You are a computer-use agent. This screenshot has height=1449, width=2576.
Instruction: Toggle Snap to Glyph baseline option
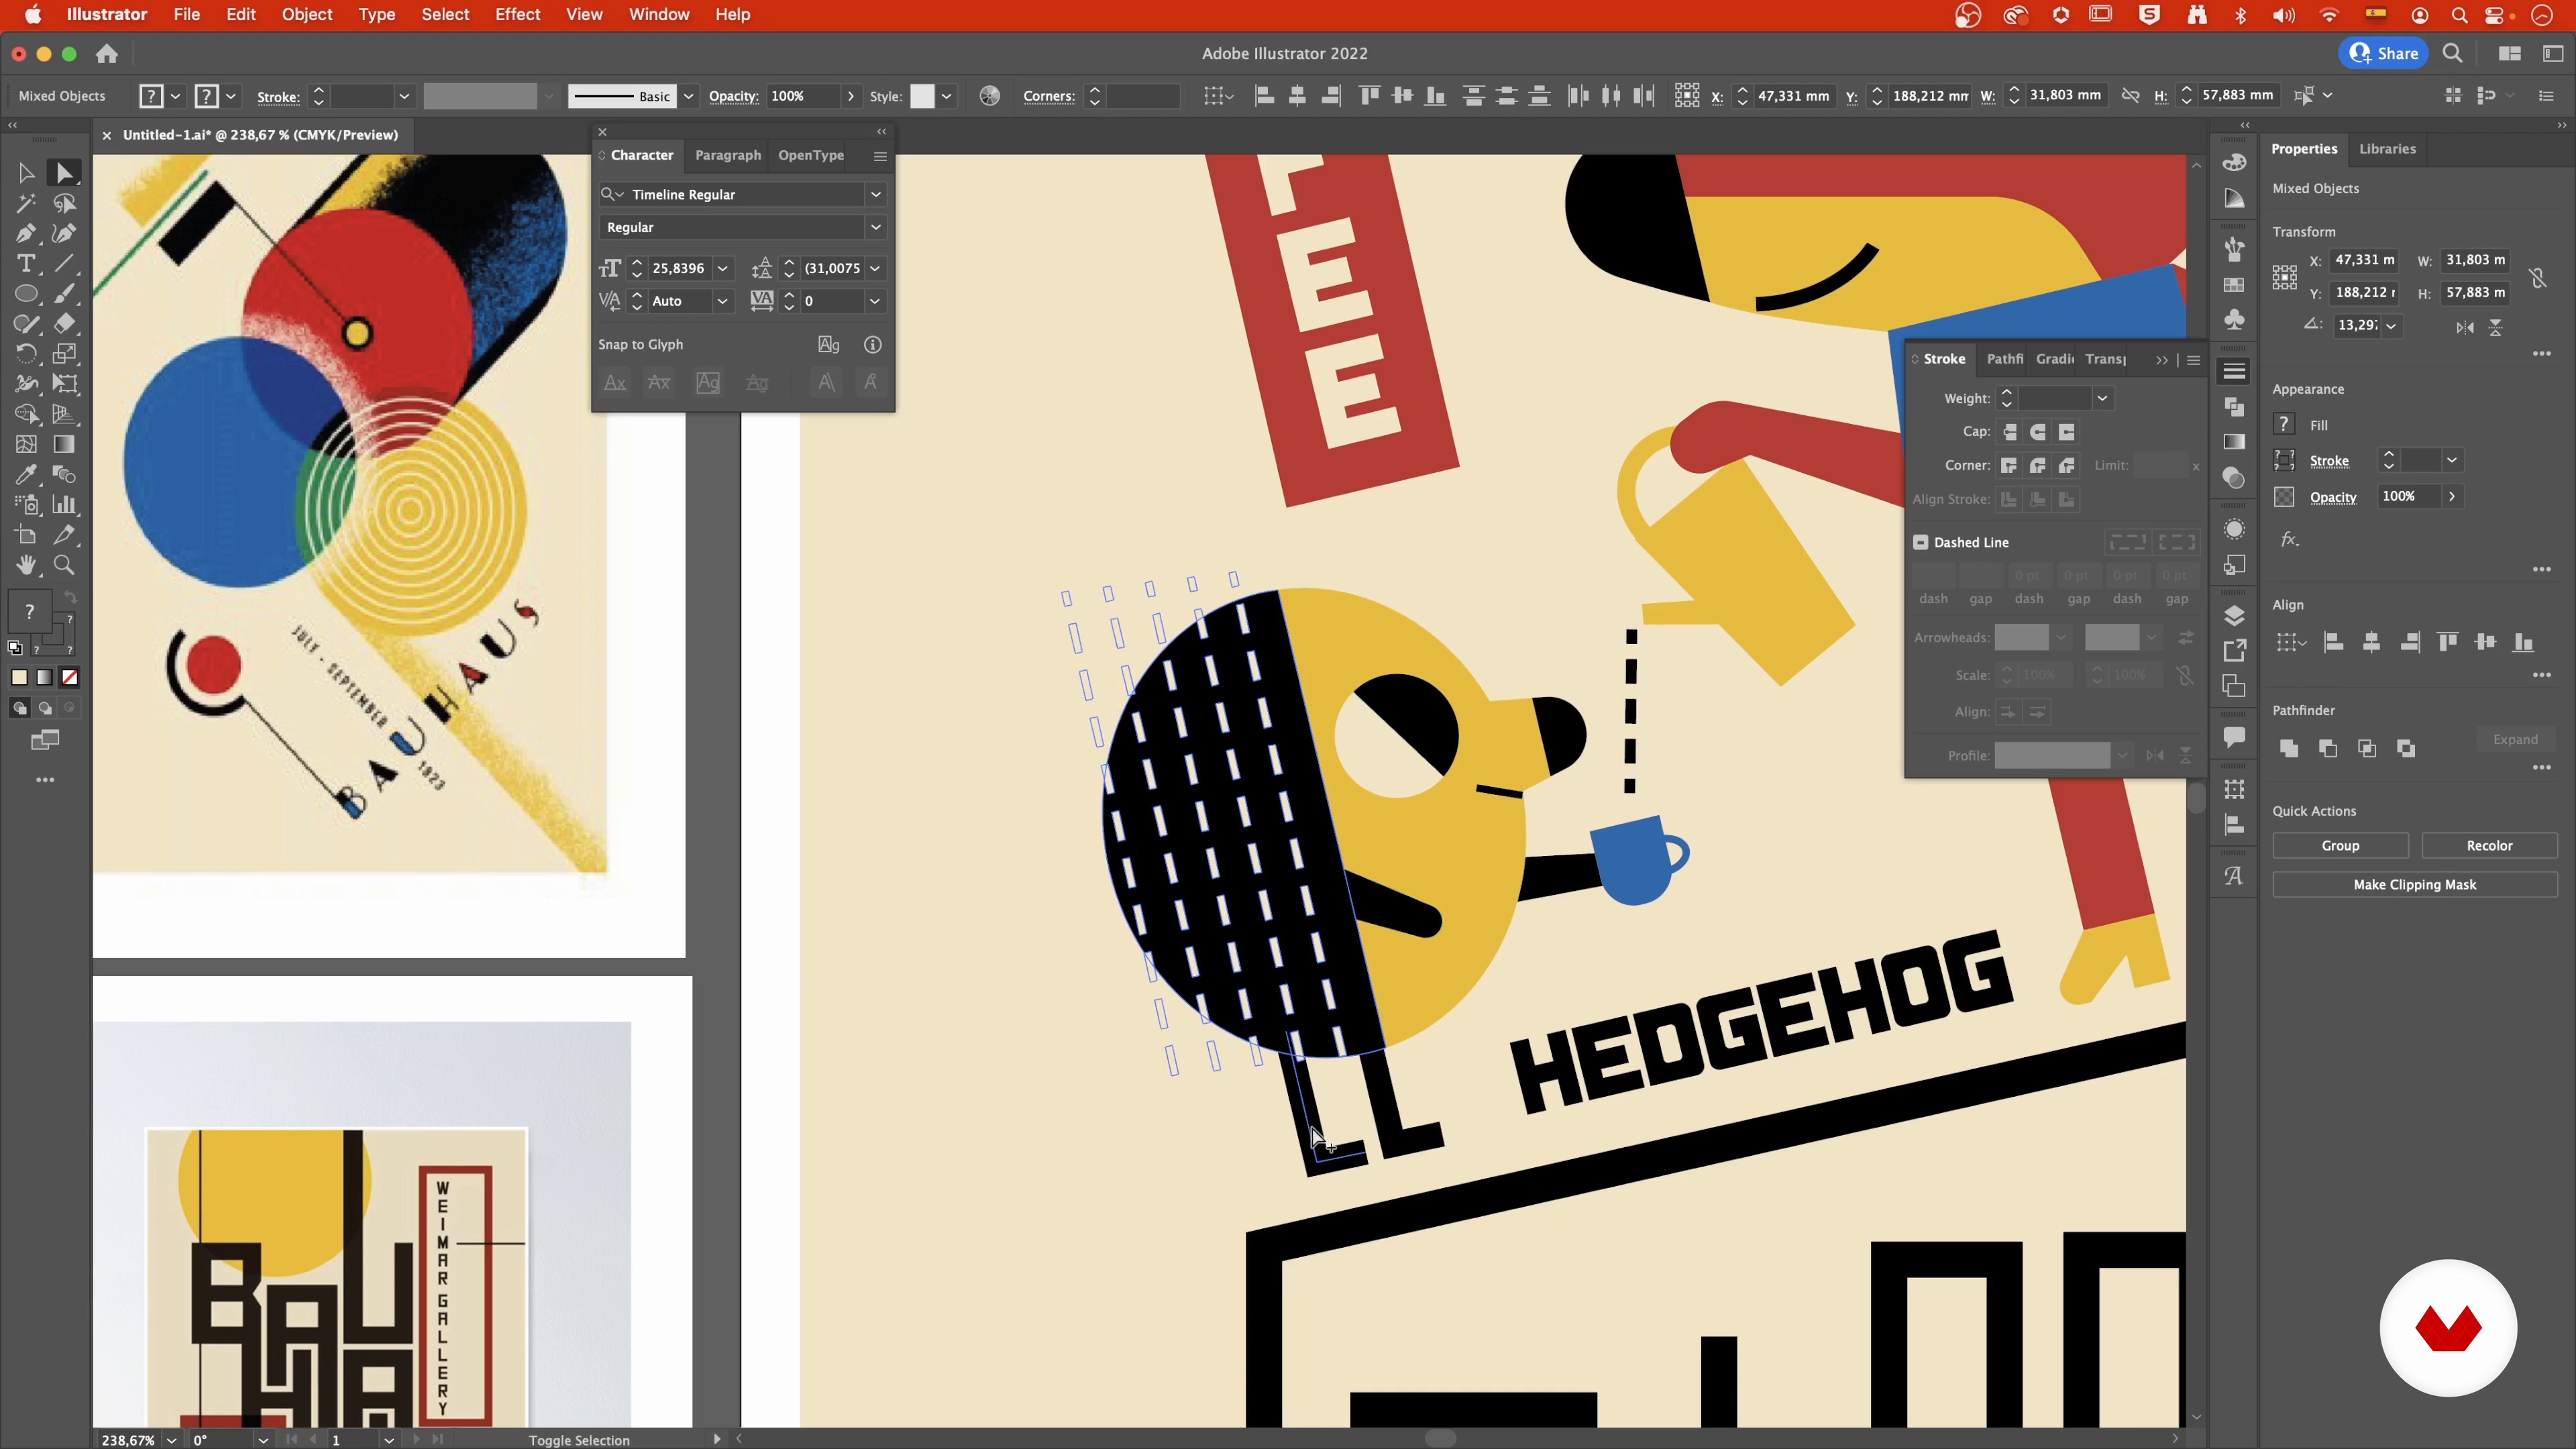[615, 383]
